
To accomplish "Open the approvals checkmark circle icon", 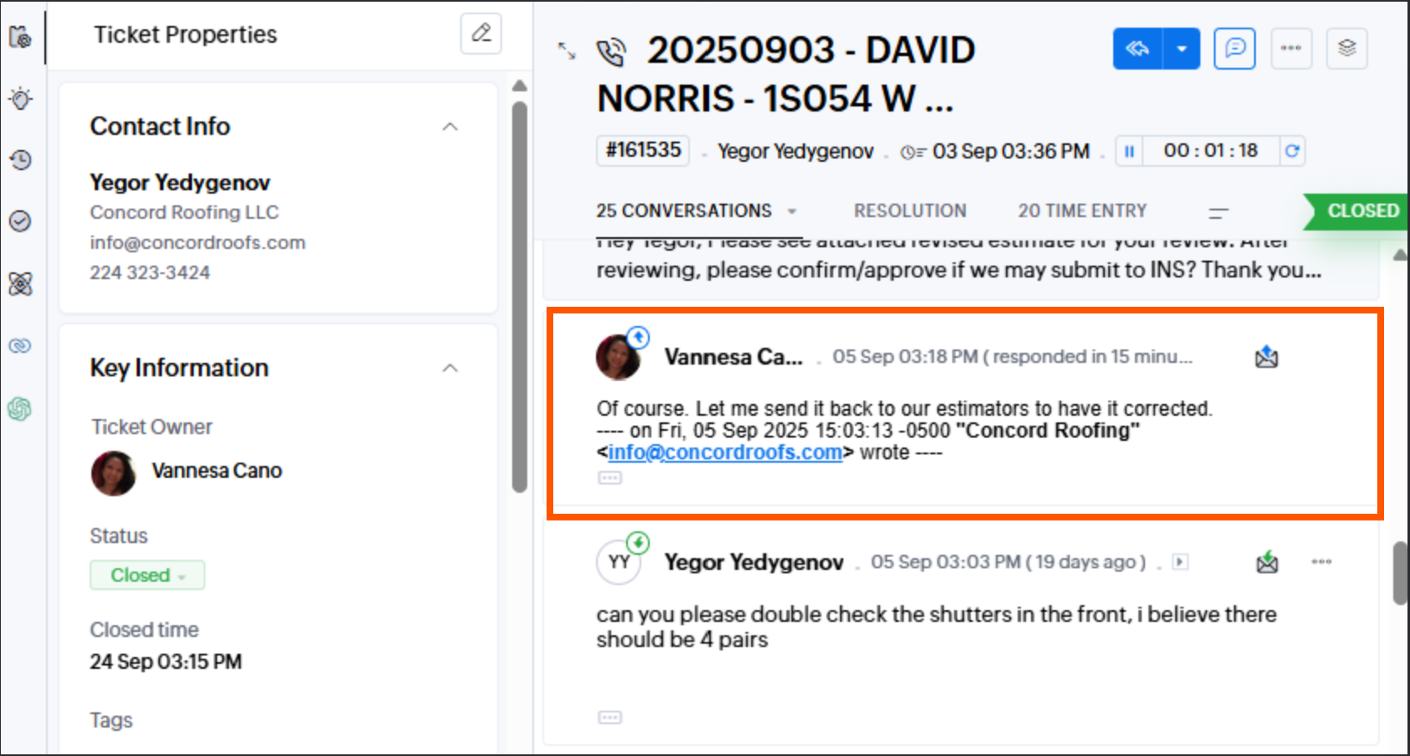I will pyautogui.click(x=20, y=220).
